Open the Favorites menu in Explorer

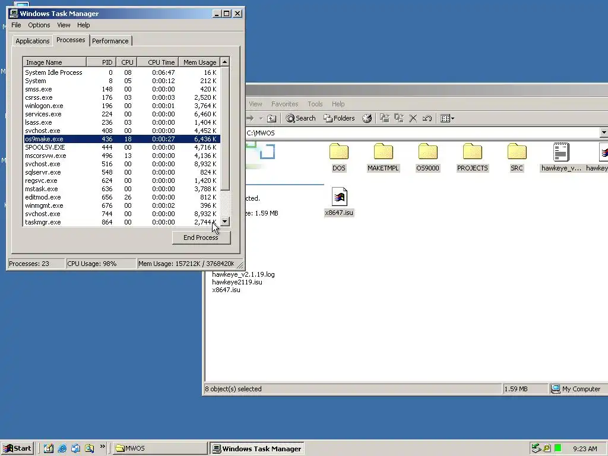(284, 104)
